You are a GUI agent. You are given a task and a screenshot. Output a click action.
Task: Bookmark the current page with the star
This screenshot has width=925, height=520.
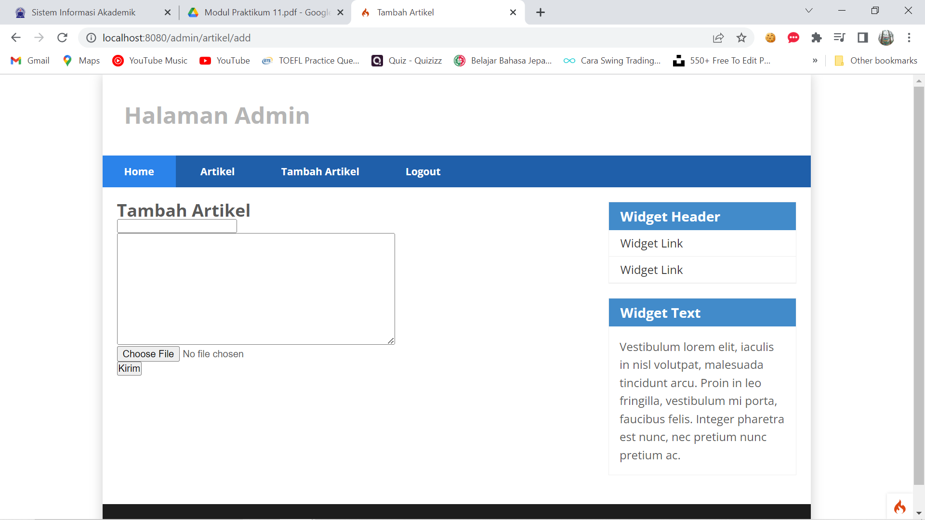click(x=741, y=38)
